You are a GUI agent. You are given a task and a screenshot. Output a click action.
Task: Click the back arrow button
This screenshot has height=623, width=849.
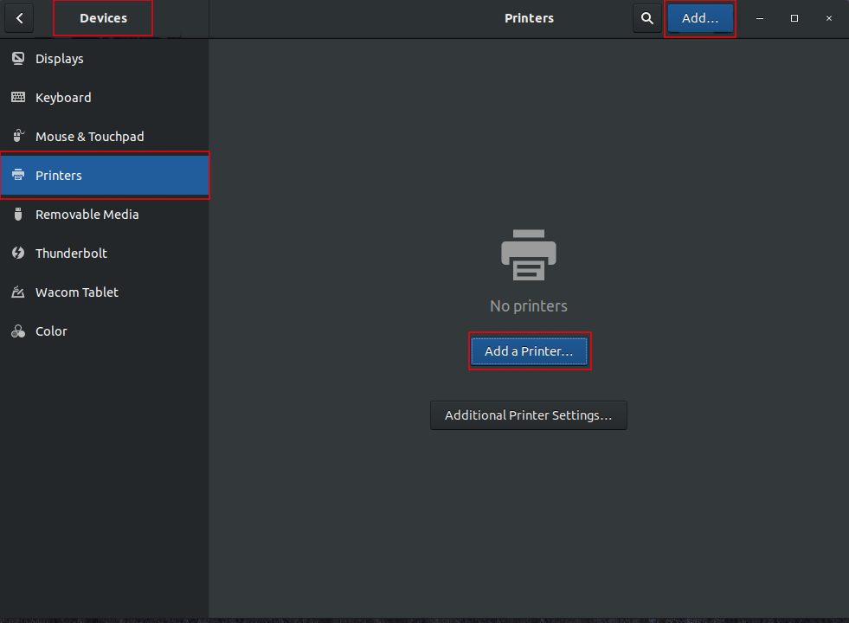tap(19, 18)
